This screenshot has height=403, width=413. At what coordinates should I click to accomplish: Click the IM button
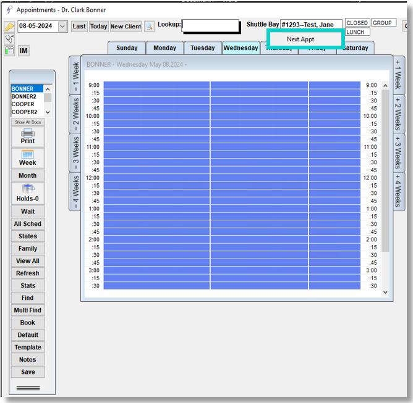click(23, 51)
